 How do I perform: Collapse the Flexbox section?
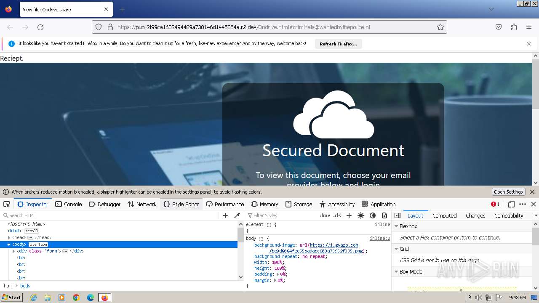click(396, 226)
